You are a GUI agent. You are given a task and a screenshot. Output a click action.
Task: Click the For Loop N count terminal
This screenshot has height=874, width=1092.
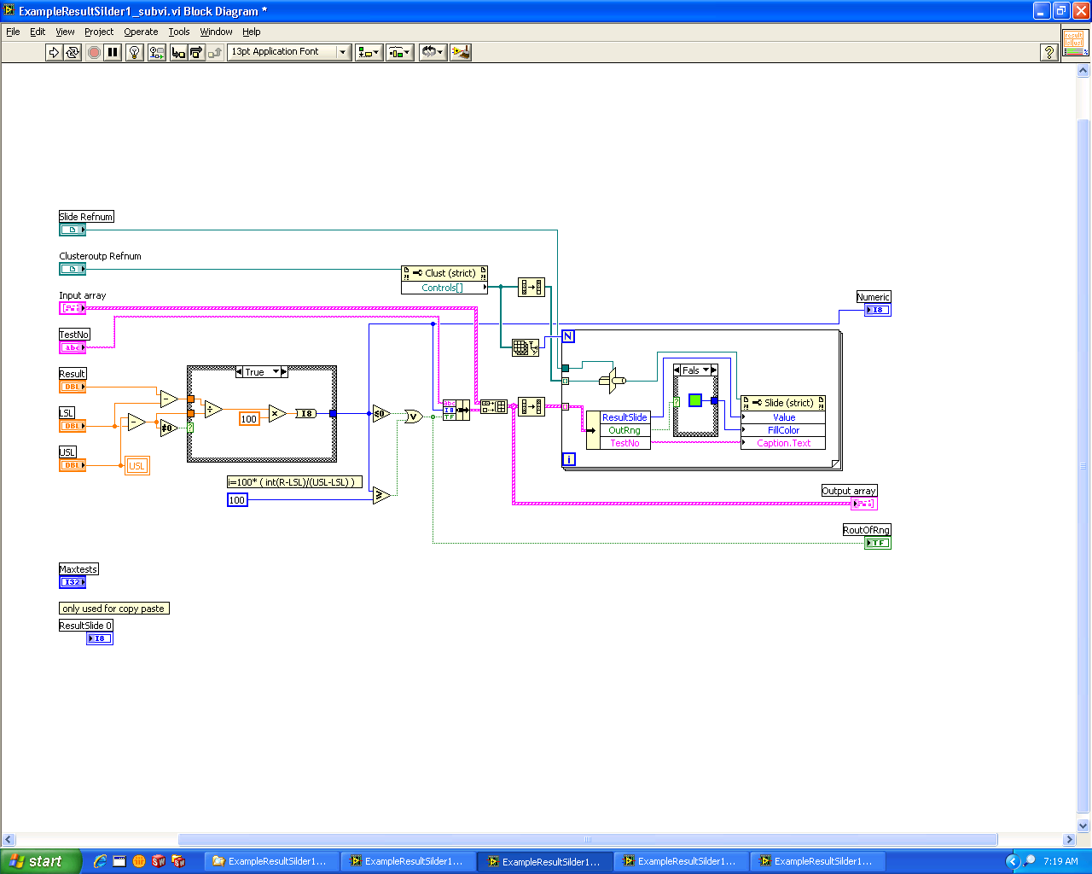coord(568,336)
